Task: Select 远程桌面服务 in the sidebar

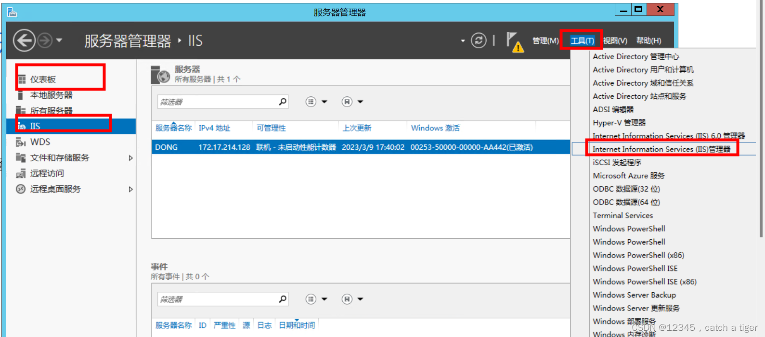Action: [71, 189]
